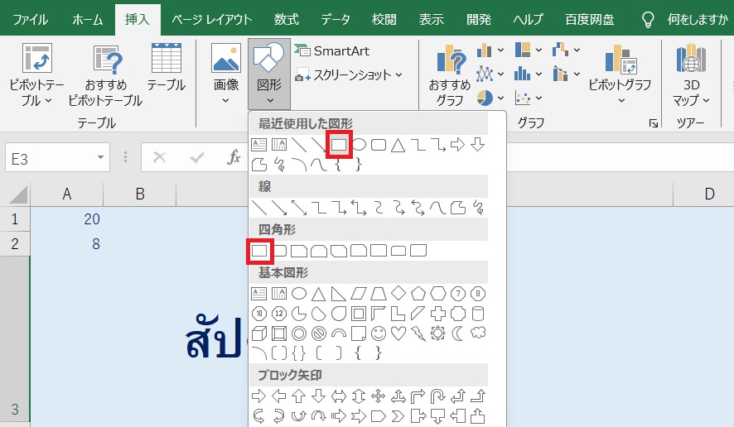
Task: Expand the スクリーンショット dropdown
Action: pyautogui.click(x=348, y=75)
